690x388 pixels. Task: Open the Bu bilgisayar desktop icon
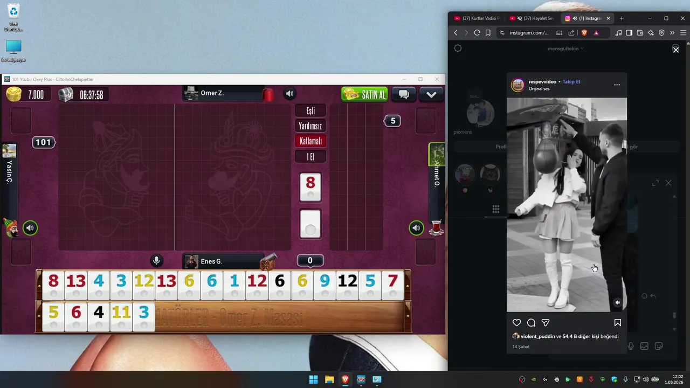pos(13,51)
